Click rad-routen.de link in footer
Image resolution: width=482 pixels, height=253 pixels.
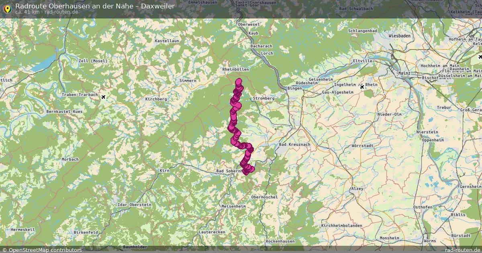(x=462, y=250)
